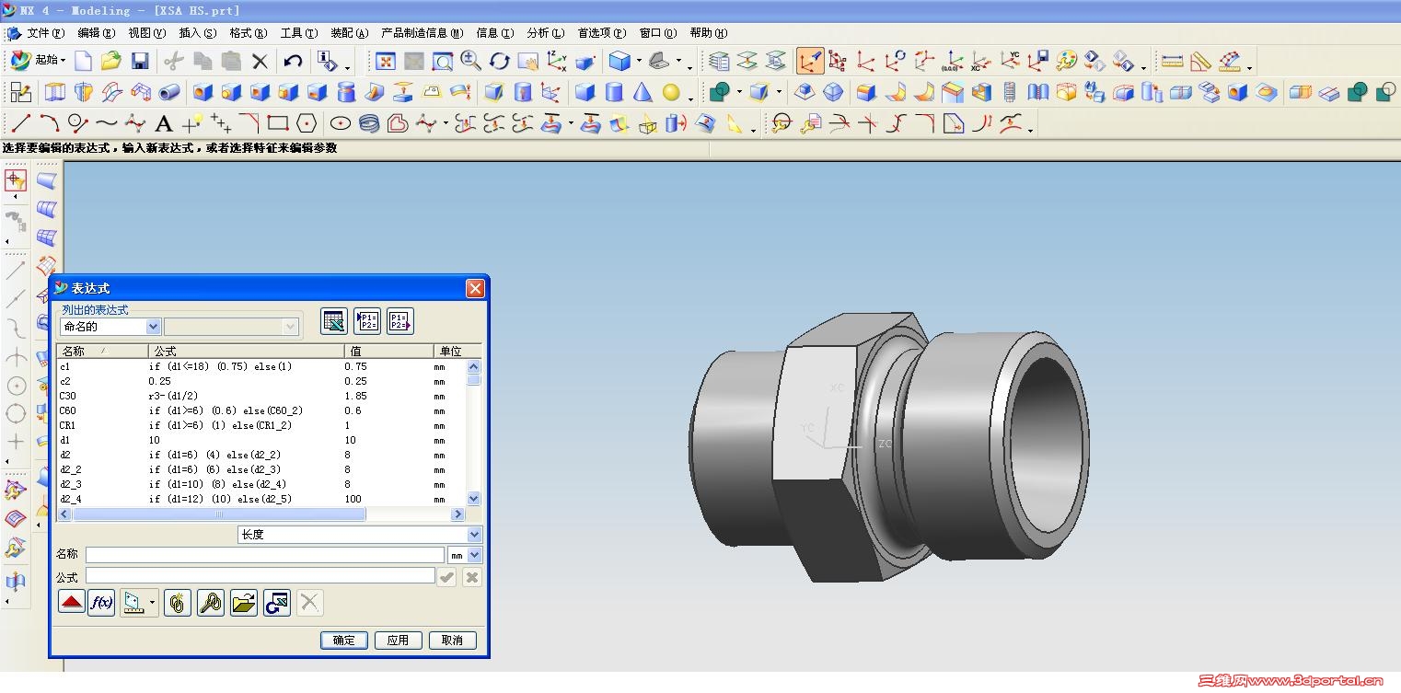Open the 分析(L) menu
This screenshot has height=693, width=1401.
point(546,33)
